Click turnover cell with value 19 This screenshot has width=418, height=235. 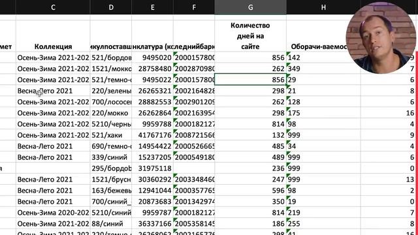coord(323,202)
